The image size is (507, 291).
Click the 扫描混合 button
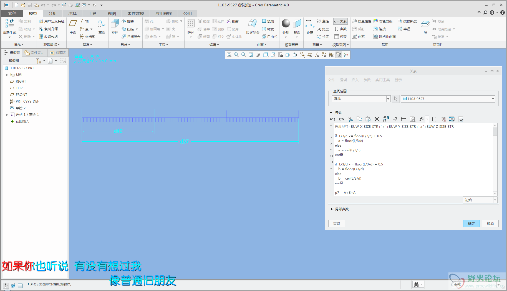tap(131, 37)
